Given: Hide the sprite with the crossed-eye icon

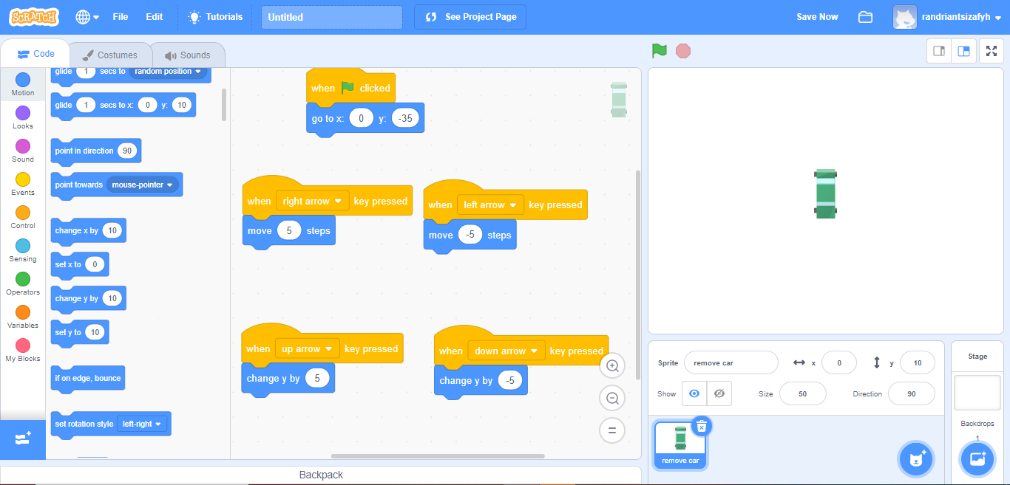Looking at the screenshot, I should (719, 393).
